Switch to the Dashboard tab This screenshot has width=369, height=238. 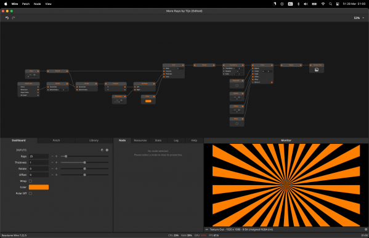coord(18,140)
